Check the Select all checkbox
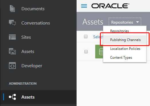The width and height of the screenshot is (150, 106). (x=86, y=36)
